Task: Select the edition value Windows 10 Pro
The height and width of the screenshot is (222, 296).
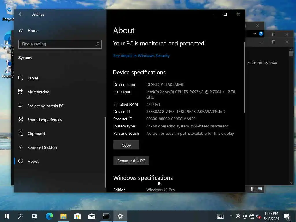Action: pos(160,190)
